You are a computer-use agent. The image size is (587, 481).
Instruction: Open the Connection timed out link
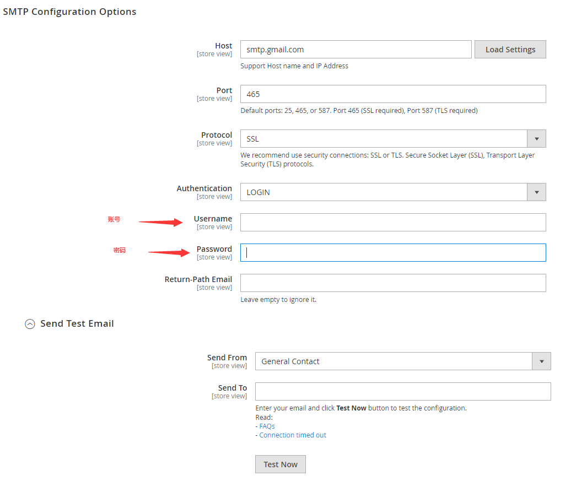[293, 435]
